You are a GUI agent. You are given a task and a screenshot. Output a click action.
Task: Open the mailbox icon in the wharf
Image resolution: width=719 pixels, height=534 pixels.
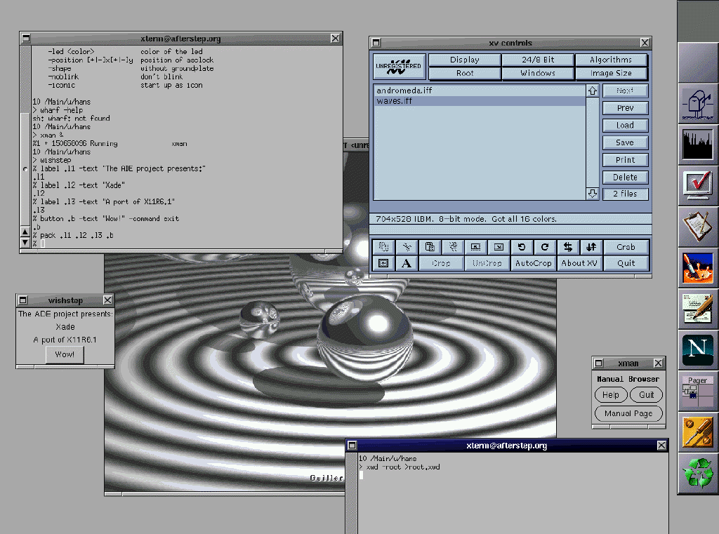tap(697, 104)
